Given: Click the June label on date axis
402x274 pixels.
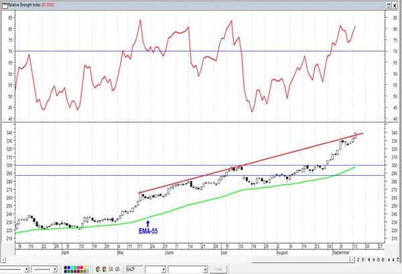Looking at the screenshot, I should point(170,253).
